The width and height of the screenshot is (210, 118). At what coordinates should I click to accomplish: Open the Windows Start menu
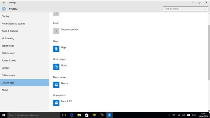point(4,115)
